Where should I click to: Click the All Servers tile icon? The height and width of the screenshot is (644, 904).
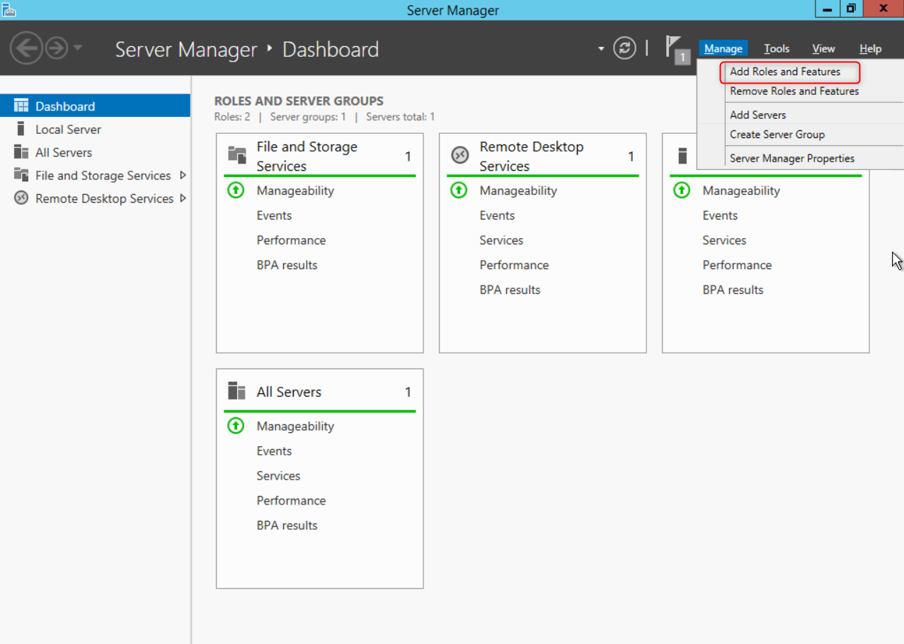236,391
